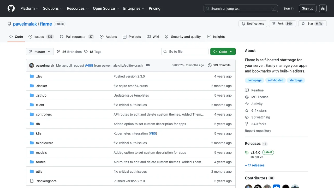This screenshot has height=188, width=334.
Task: Open the master branch selector
Action: pos(40,52)
